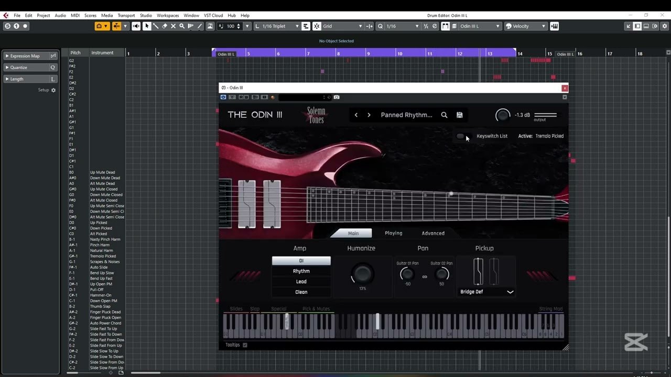Click bar 10 on timeline ruler

pos(399,53)
